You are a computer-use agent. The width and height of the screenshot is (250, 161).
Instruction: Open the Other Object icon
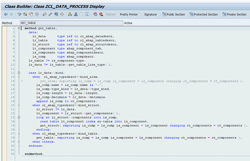pos(31,14)
